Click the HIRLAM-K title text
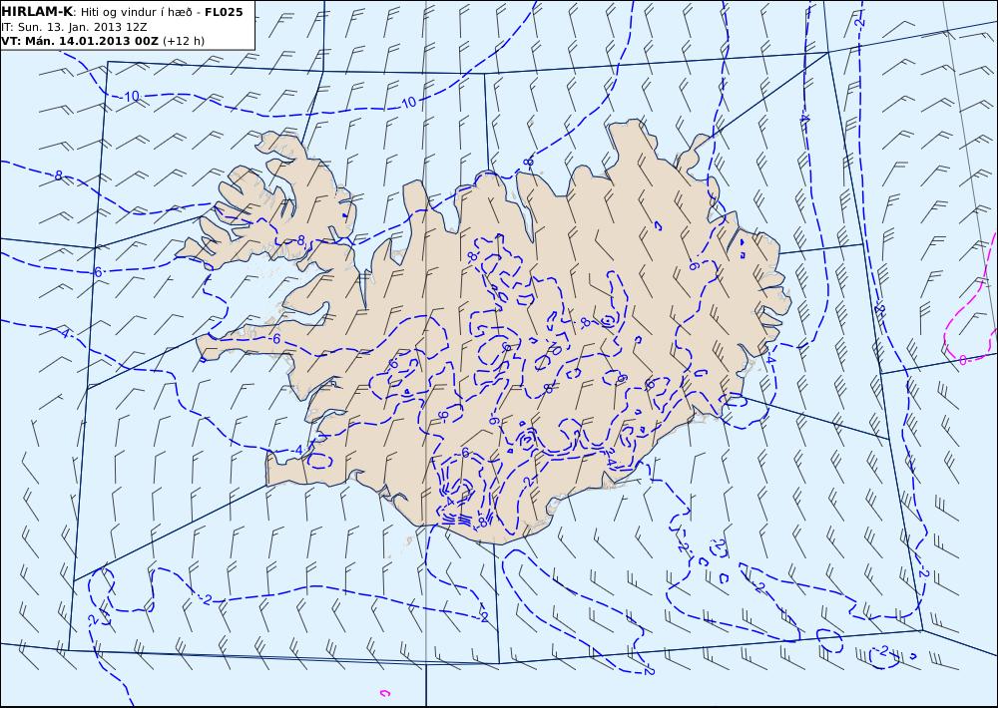This screenshot has height=708, width=998. click(x=37, y=11)
